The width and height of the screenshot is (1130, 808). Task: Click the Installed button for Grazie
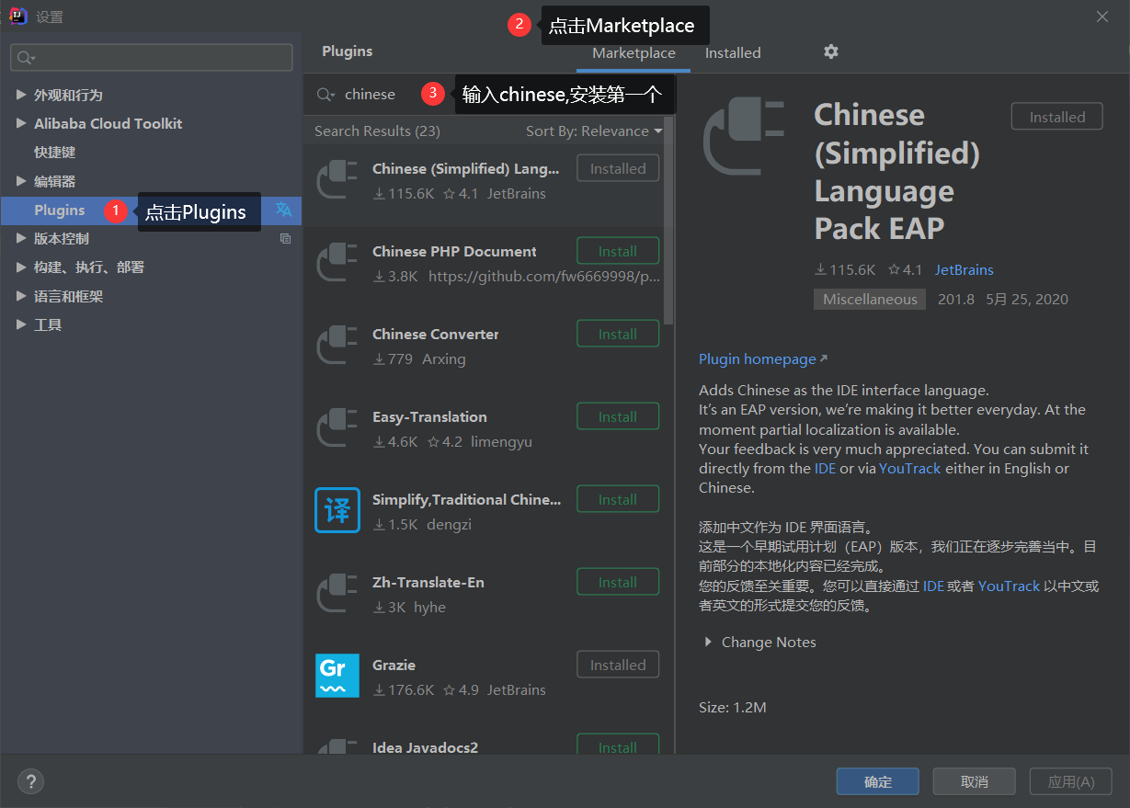tap(618, 665)
